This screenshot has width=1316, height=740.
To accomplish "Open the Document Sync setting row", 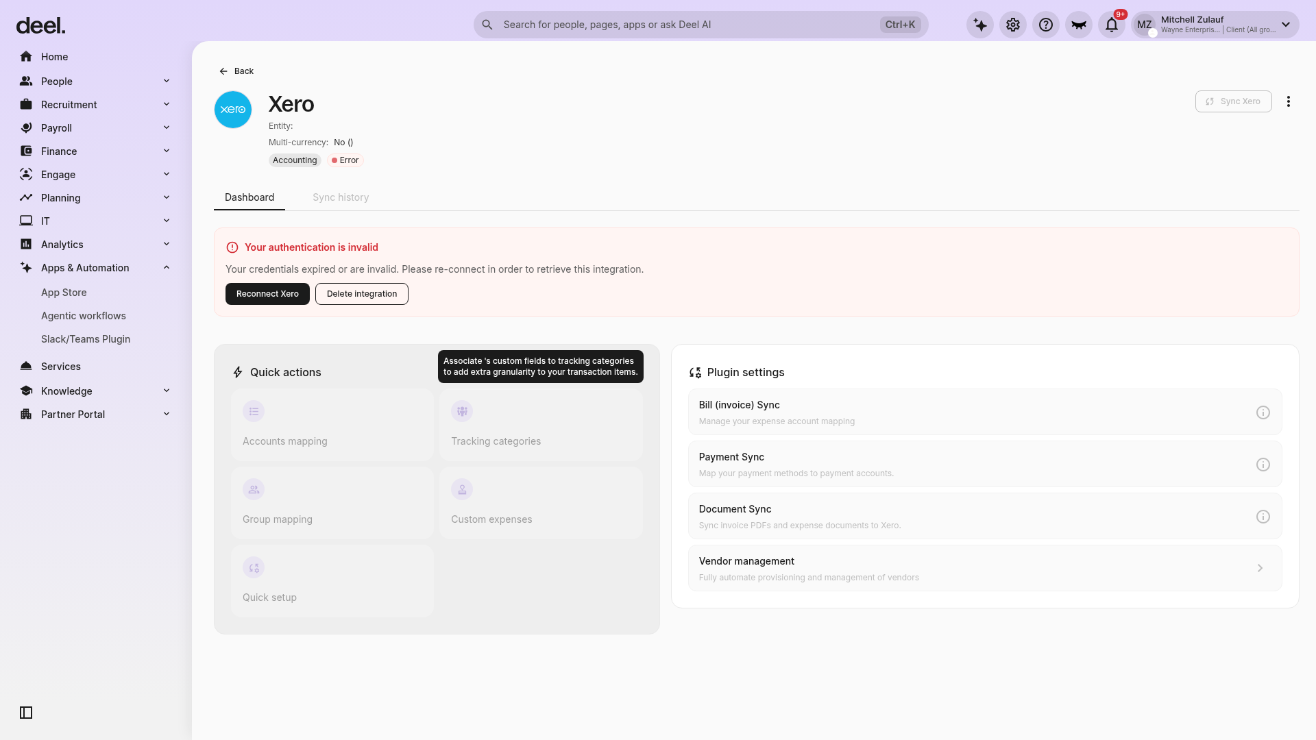I will (x=985, y=516).
